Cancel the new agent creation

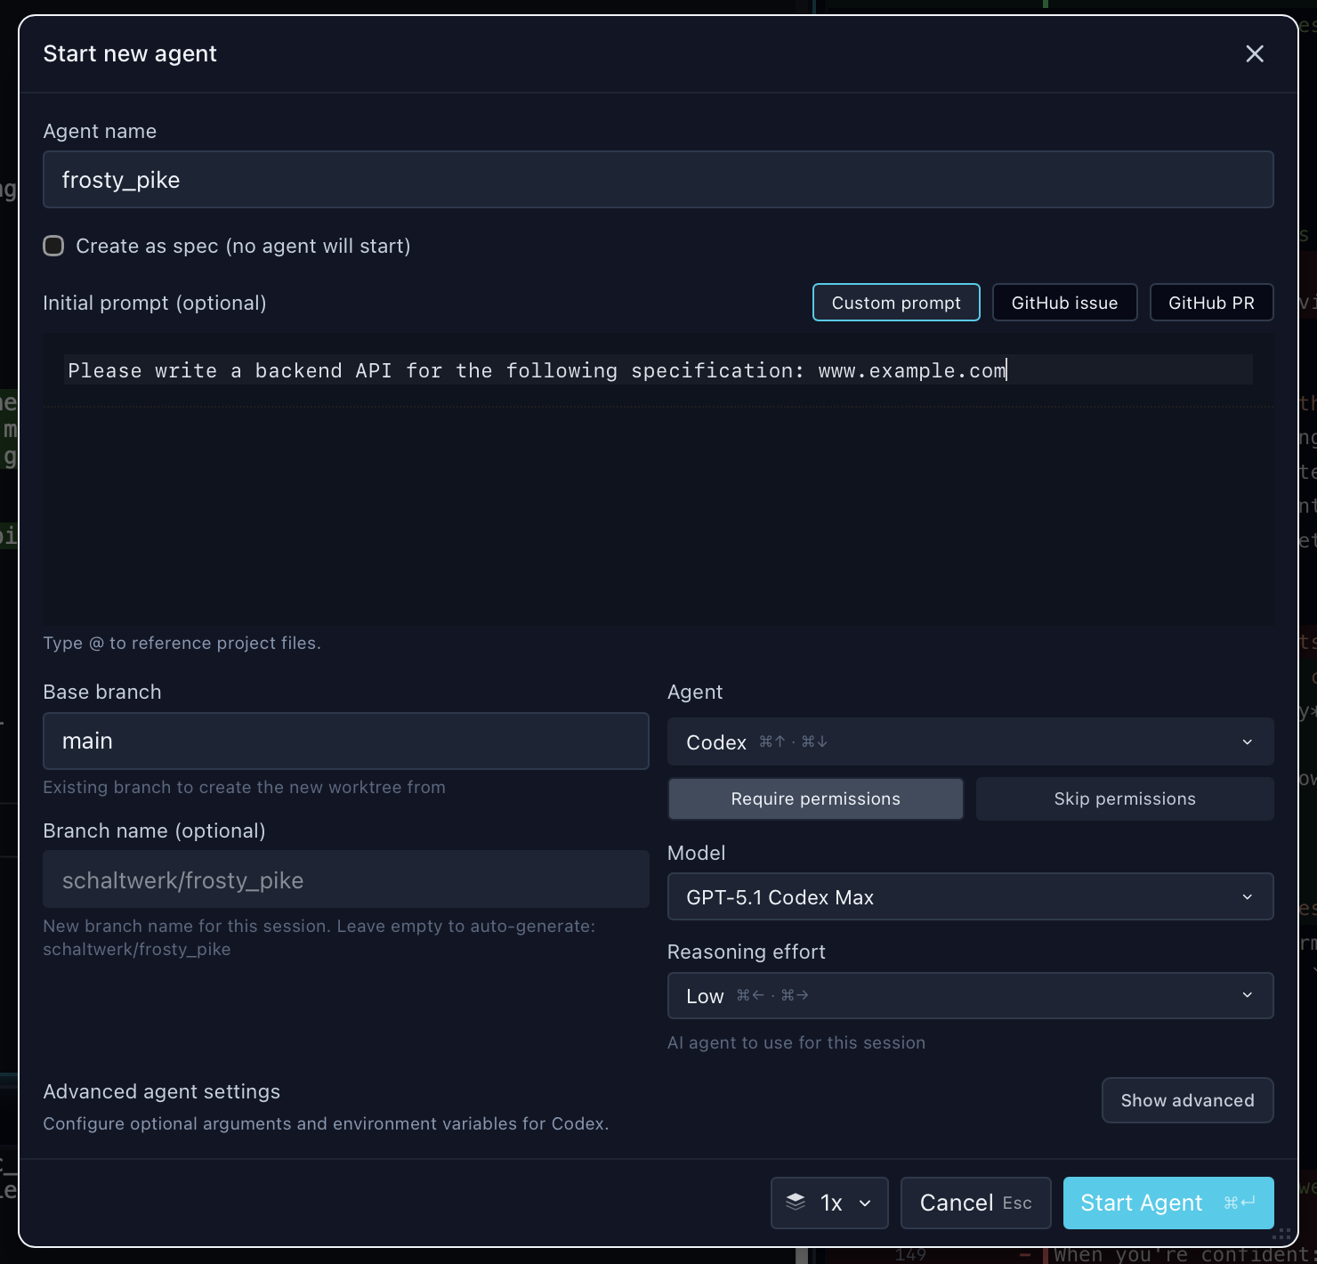(x=975, y=1203)
